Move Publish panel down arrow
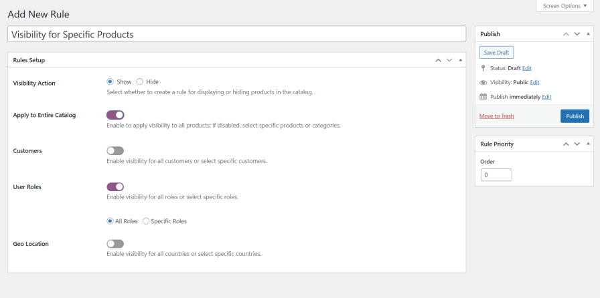This screenshot has width=600, height=298. (577, 33)
